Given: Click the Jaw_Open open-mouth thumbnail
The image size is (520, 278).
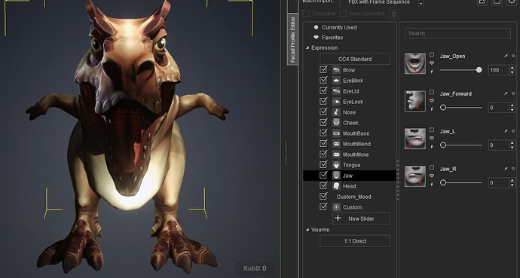Looking at the screenshot, I should tap(415, 63).
